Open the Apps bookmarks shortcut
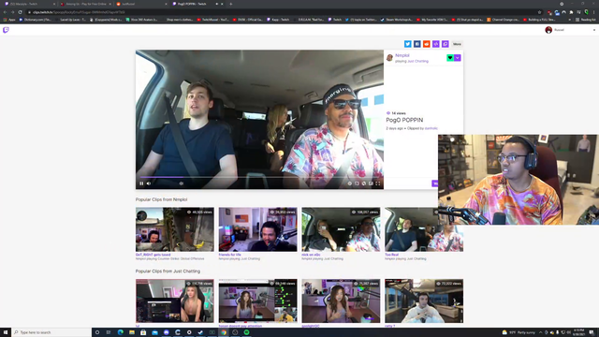599x337 pixels. click(x=9, y=20)
